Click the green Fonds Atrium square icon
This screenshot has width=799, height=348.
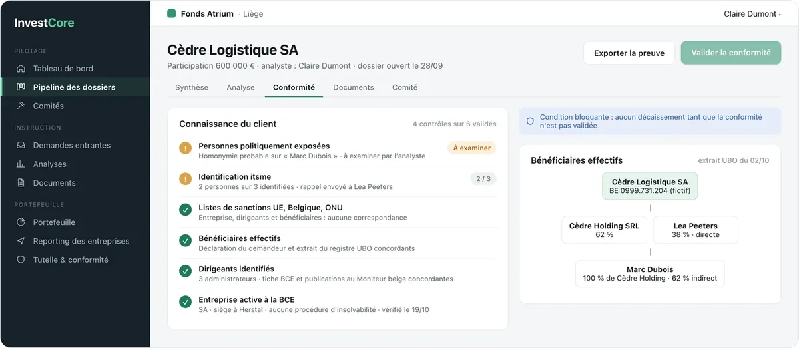pos(171,13)
